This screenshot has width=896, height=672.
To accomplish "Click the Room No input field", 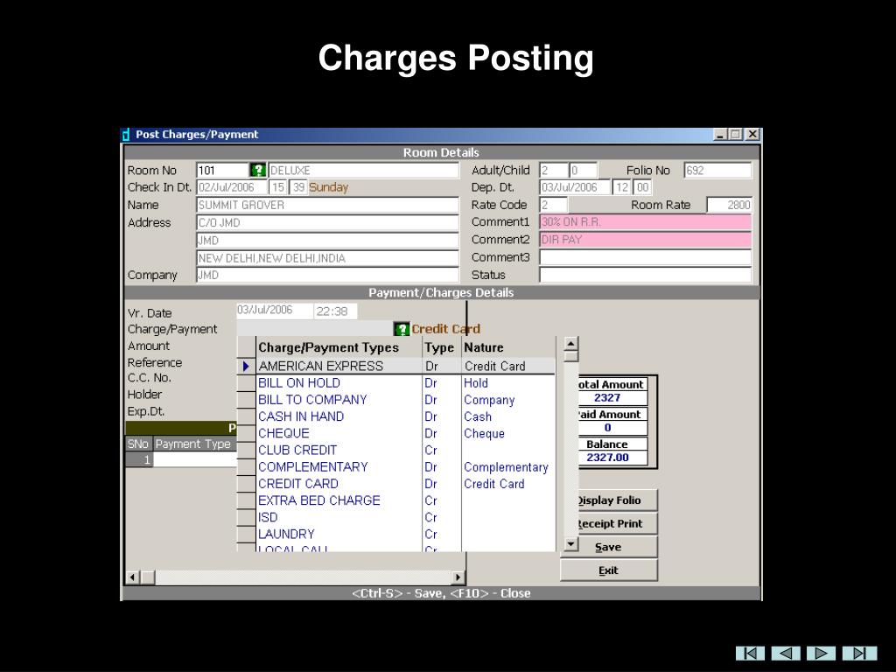I will coord(223,171).
